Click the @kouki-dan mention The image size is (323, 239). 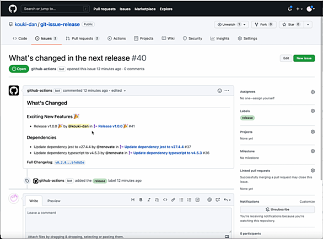tap(78, 126)
